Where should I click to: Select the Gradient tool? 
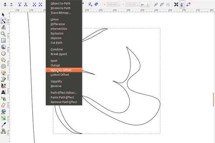tap(4, 118)
